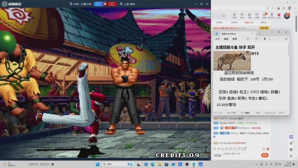Image resolution: width=298 pixels, height=168 pixels.
Task: Open Windows Start menu
Action: click(x=98, y=164)
